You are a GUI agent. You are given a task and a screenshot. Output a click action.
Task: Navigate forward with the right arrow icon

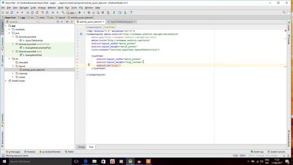pyautogui.click(x=58, y=12)
